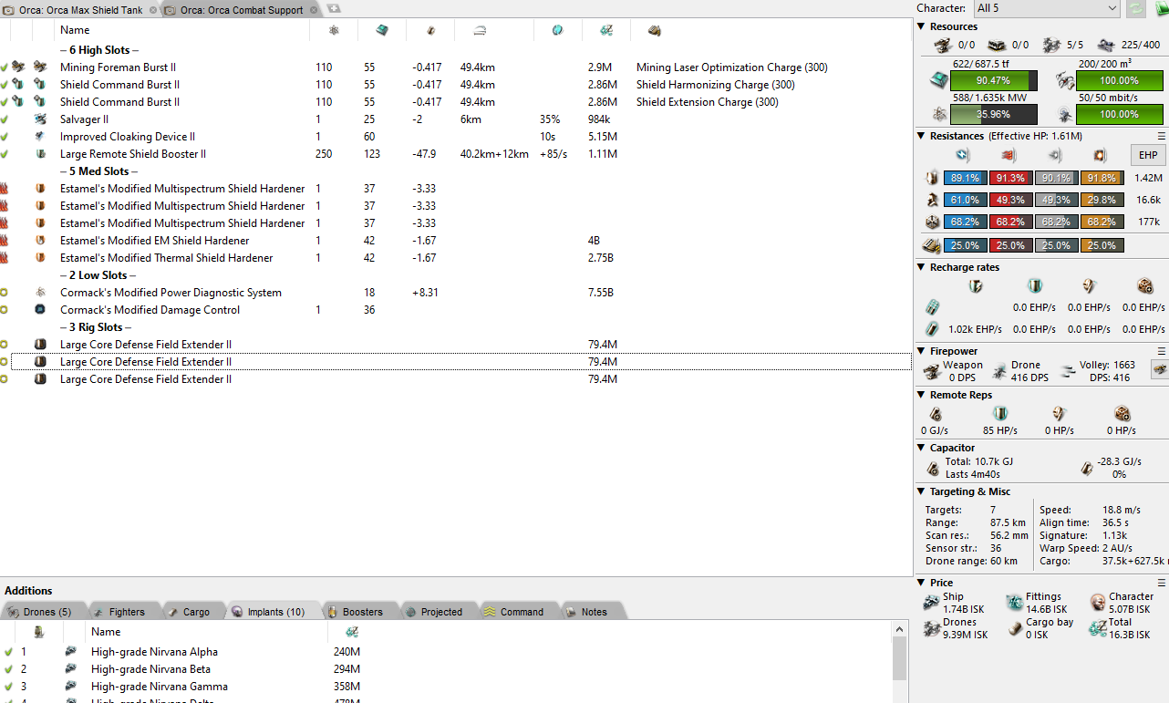Open the Character selection dropdown

click(1046, 8)
